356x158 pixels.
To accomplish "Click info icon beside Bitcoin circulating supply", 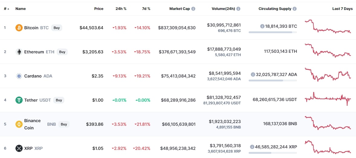I will [262, 26].
